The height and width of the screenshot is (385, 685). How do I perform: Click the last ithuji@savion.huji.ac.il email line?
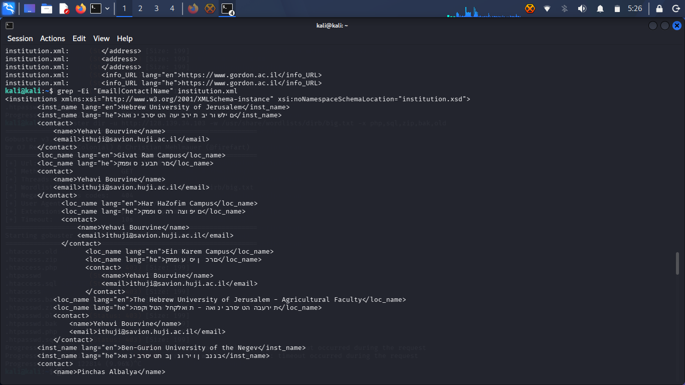(147, 332)
